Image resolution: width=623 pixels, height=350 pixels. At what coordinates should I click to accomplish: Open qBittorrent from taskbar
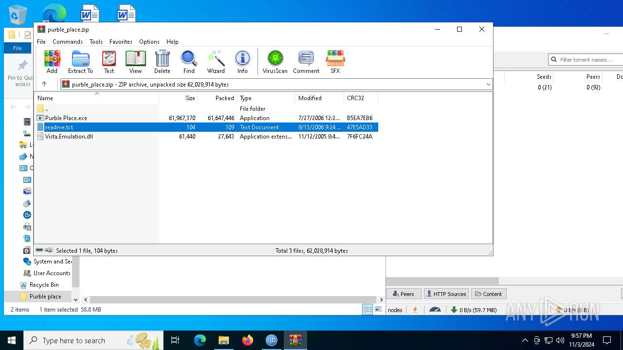coord(272,340)
